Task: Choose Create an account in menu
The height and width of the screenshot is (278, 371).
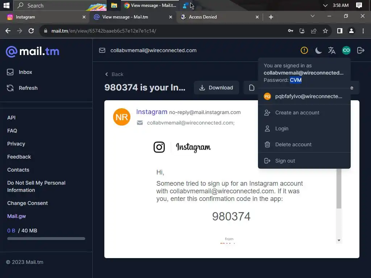Action: tap(304, 113)
